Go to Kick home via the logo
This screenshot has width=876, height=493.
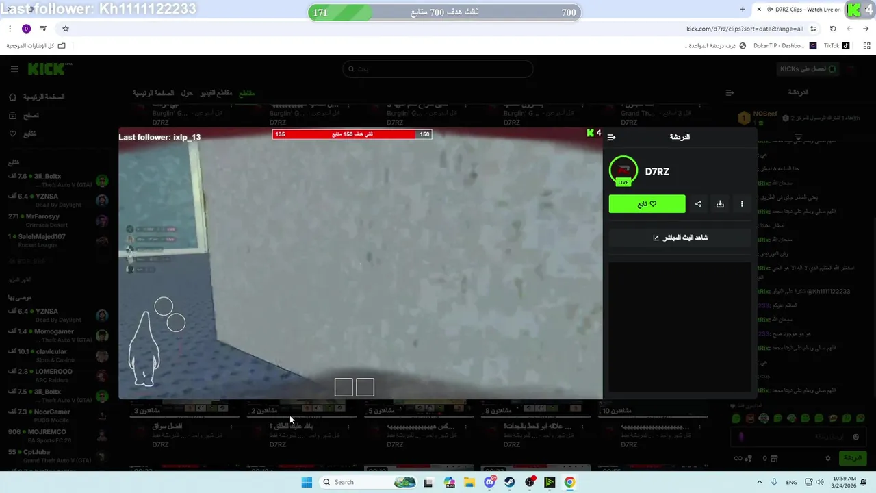(49, 69)
